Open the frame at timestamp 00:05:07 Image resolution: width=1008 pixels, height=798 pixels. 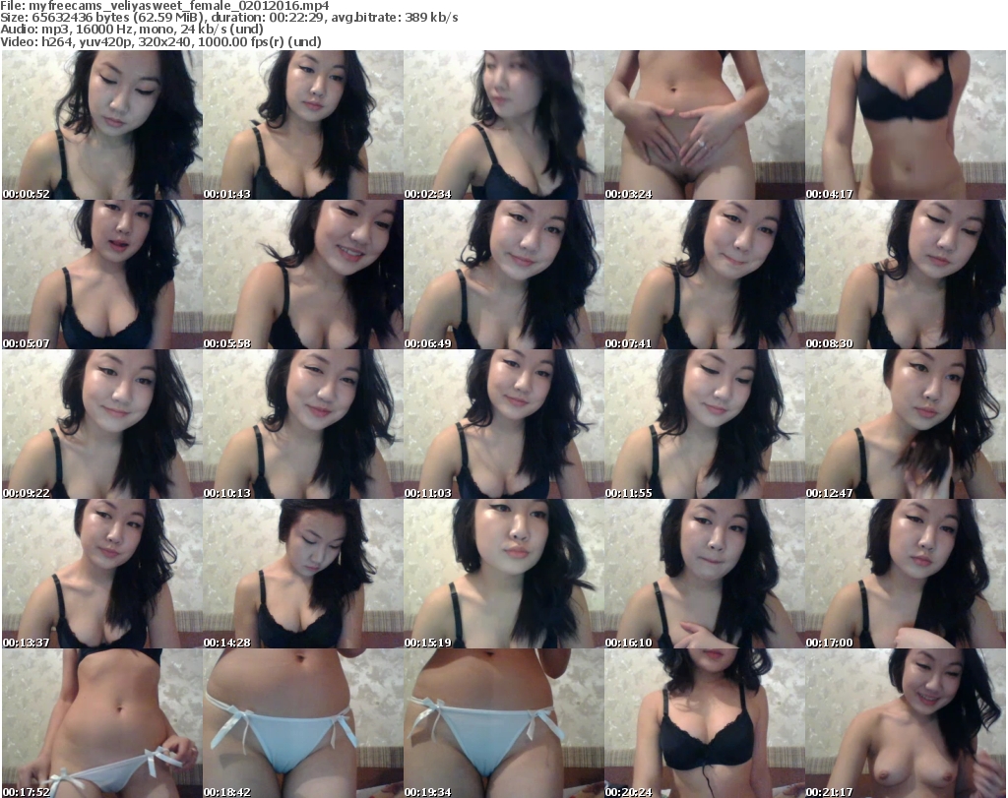tap(102, 275)
